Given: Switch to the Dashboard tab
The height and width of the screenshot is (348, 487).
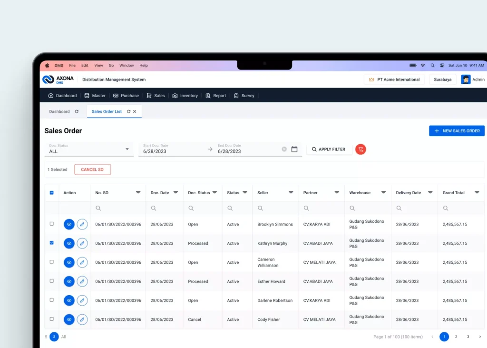Looking at the screenshot, I should point(59,111).
